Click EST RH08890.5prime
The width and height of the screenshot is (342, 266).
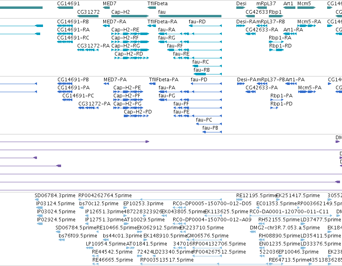click(262, 240)
